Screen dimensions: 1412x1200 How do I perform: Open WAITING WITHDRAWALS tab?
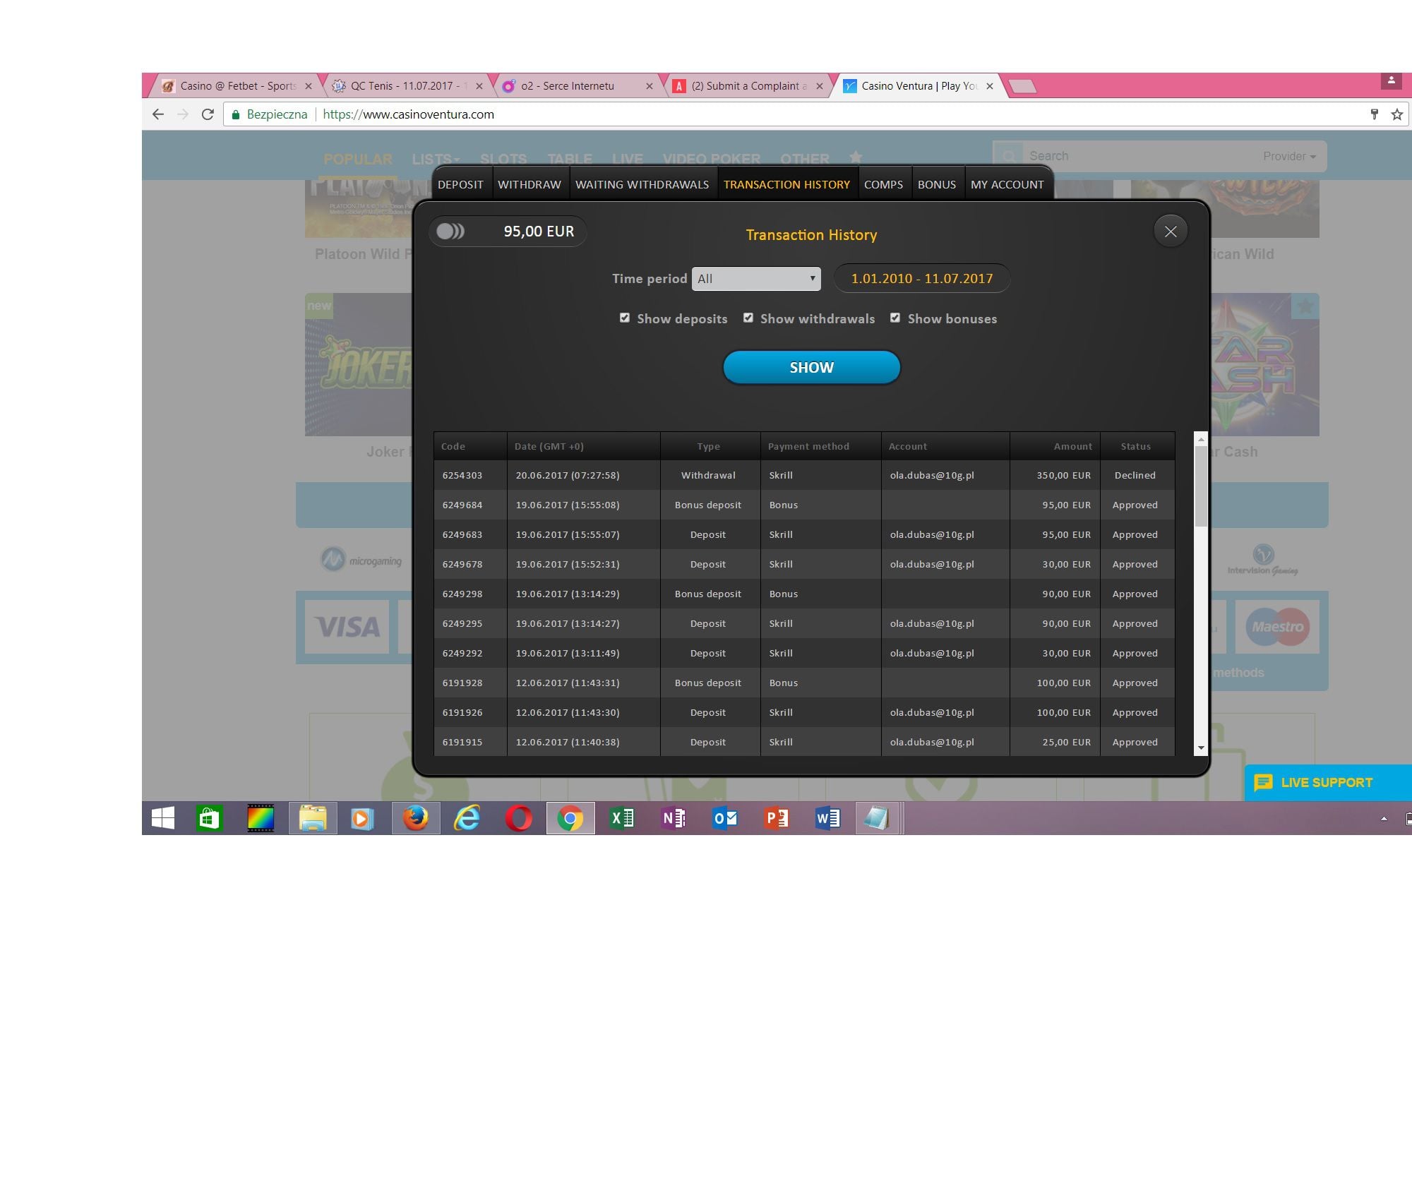pyautogui.click(x=642, y=184)
